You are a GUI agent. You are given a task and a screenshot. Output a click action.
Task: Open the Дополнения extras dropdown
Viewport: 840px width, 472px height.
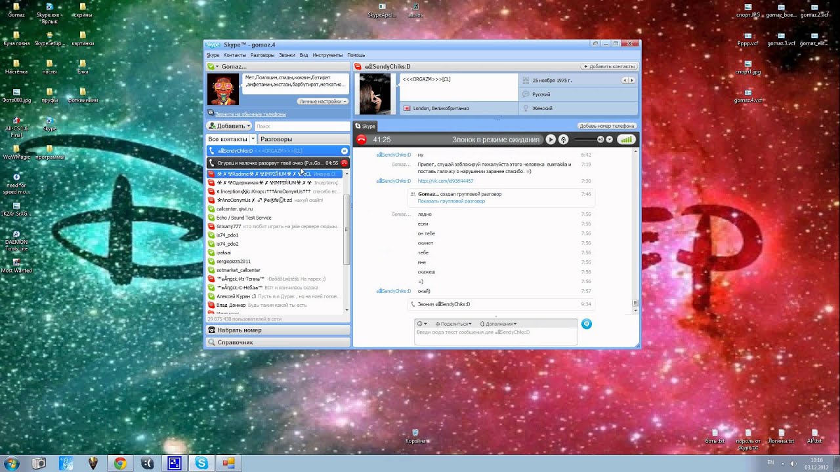pos(498,324)
